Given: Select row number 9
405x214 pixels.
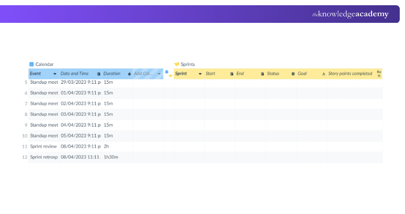Looking at the screenshot, I should [26, 125].
